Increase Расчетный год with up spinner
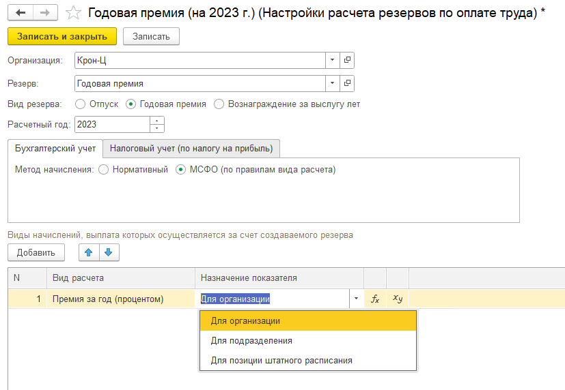565x390 pixels. click(156, 121)
